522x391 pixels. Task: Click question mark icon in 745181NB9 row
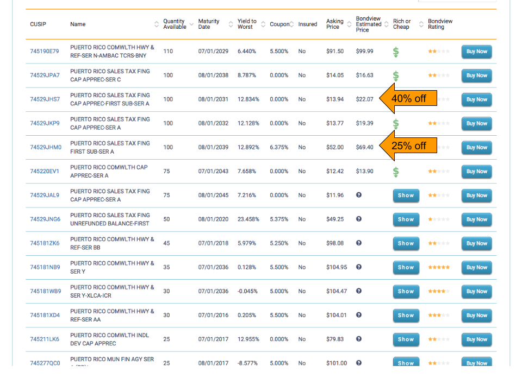359,267
